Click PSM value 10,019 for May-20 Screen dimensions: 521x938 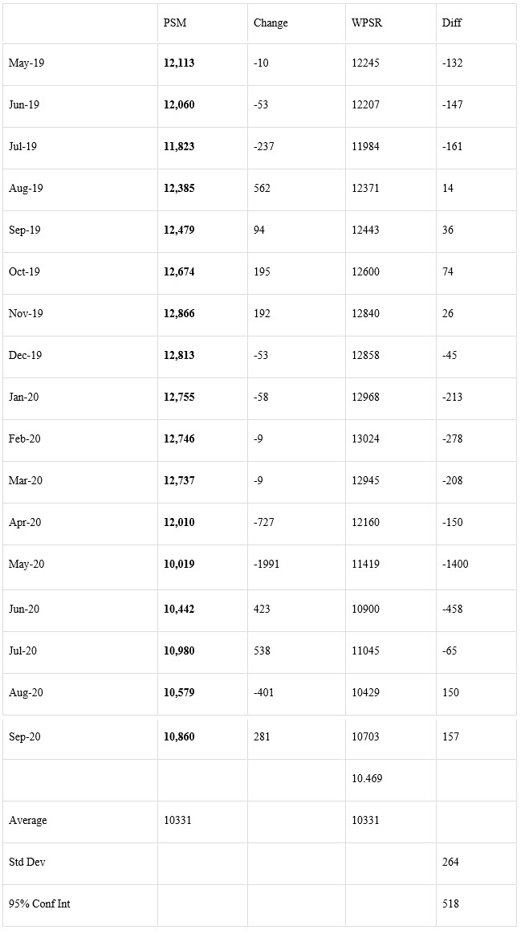click(x=179, y=564)
